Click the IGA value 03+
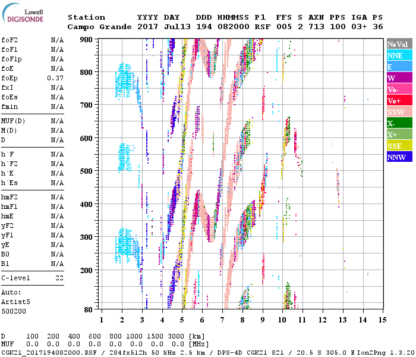This screenshot has height=357, width=416. (x=359, y=27)
